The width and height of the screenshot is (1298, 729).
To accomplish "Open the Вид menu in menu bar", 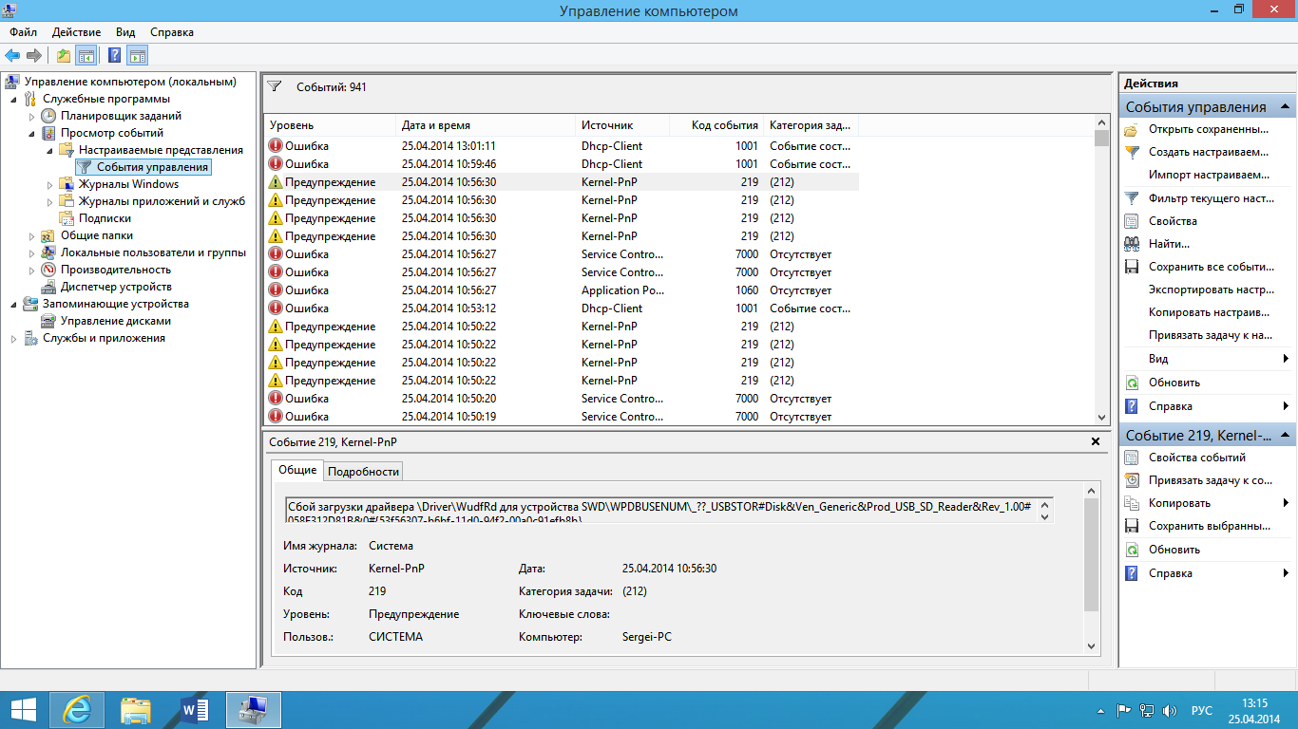I will pos(125,32).
